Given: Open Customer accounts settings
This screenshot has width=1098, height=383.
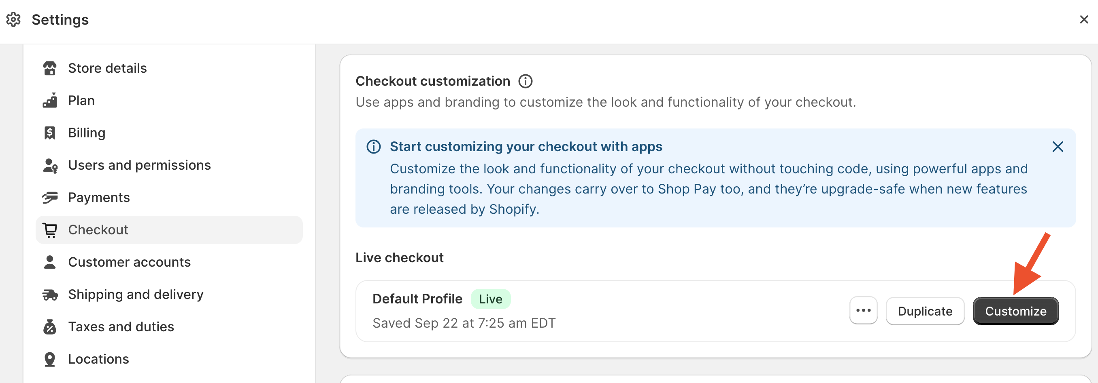Looking at the screenshot, I should 129,262.
